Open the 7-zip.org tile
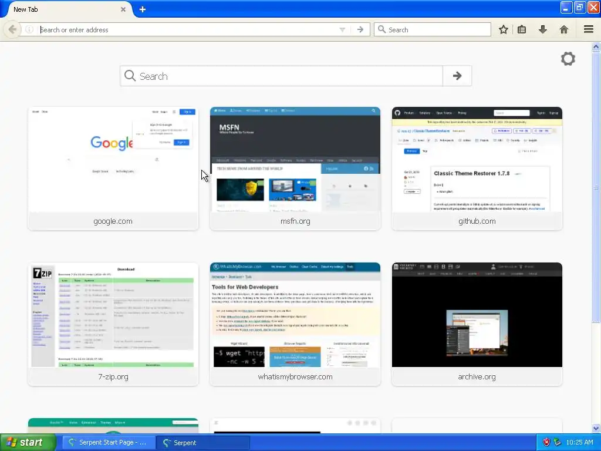The image size is (601, 451). [113, 324]
